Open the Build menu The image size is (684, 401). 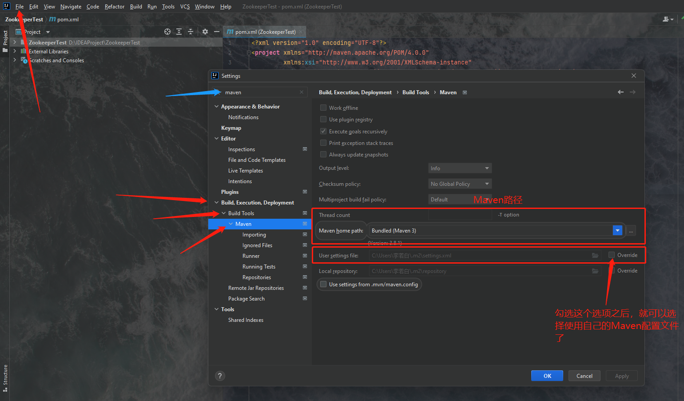click(x=136, y=7)
